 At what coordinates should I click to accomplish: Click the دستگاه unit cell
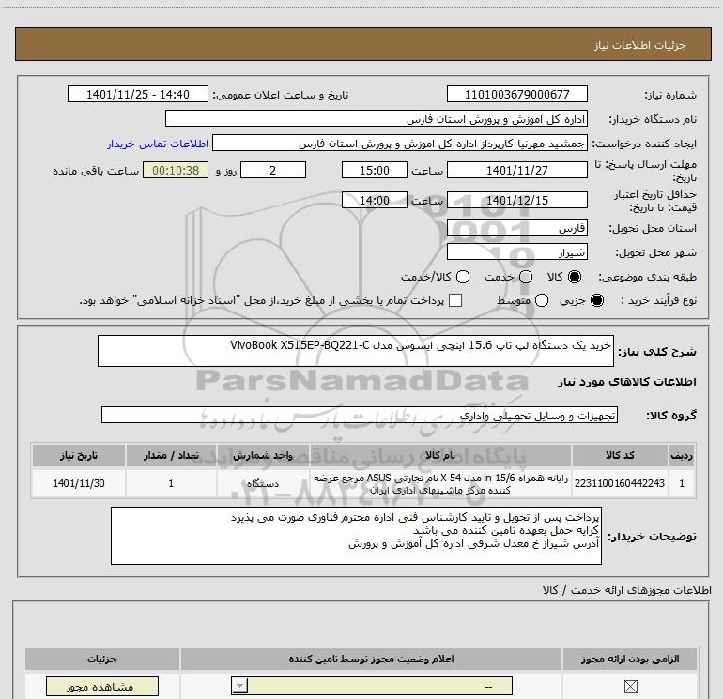pos(263,483)
